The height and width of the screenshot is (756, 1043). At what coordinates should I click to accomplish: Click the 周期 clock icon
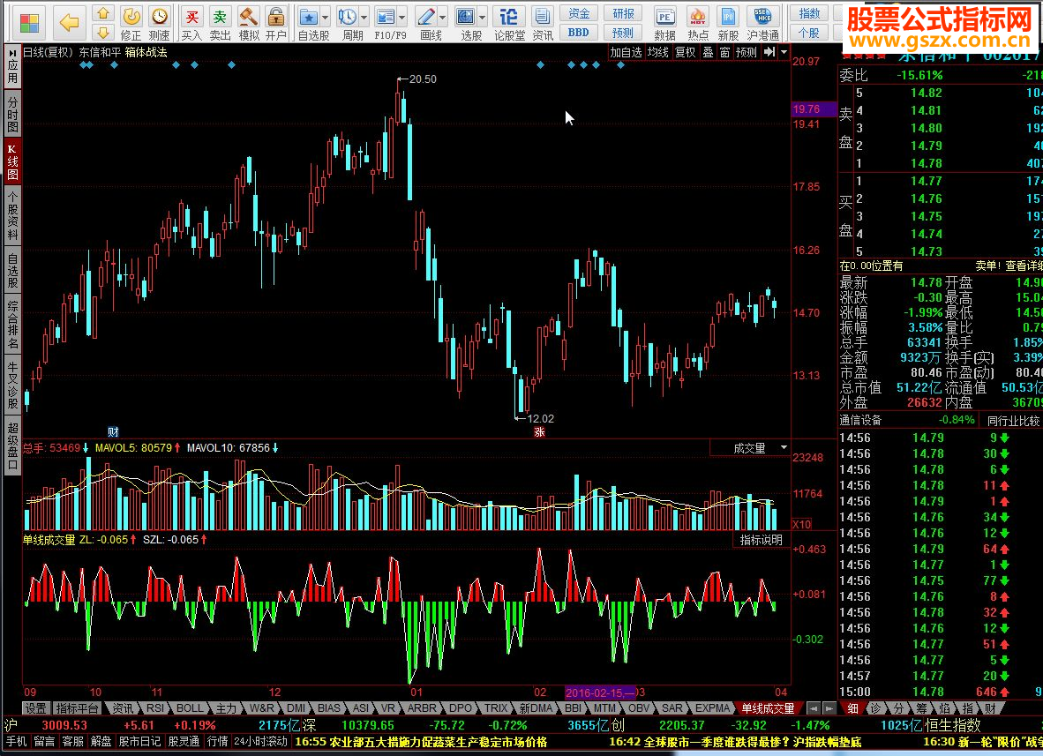pyautogui.click(x=347, y=17)
